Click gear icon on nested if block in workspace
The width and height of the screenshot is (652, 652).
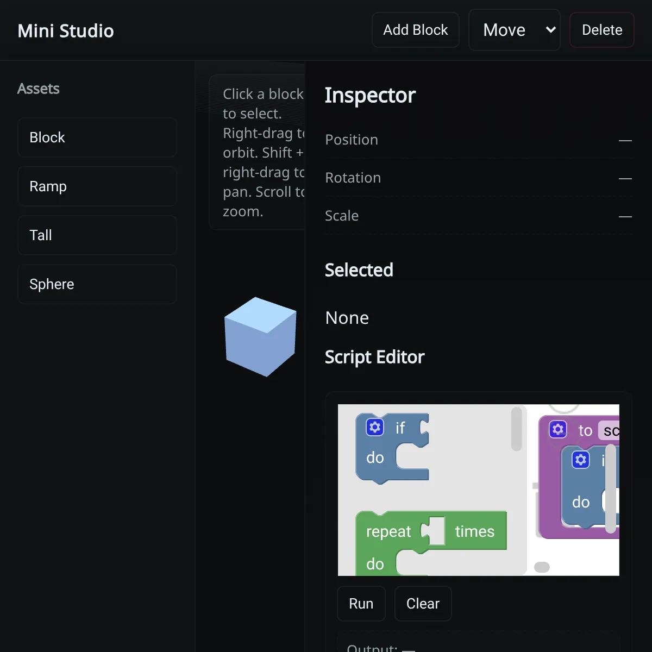[581, 460]
